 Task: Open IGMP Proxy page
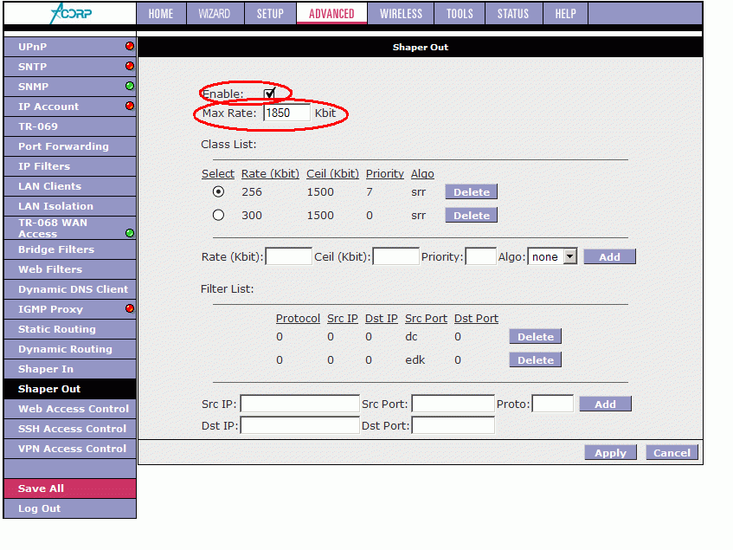click(x=69, y=309)
